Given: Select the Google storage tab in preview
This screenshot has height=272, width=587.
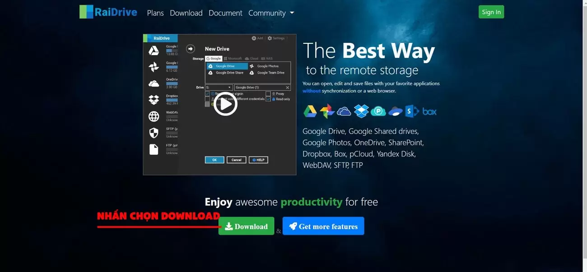Looking at the screenshot, I should point(214,59).
